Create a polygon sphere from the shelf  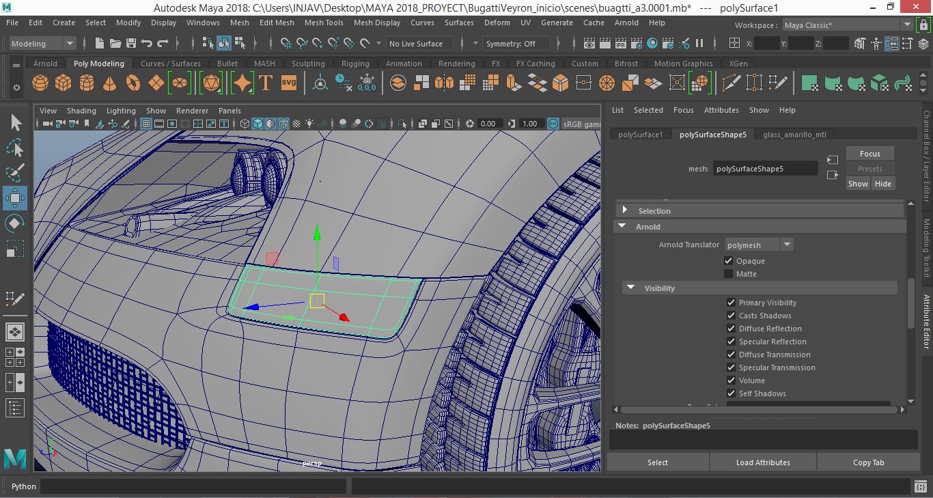(x=40, y=83)
